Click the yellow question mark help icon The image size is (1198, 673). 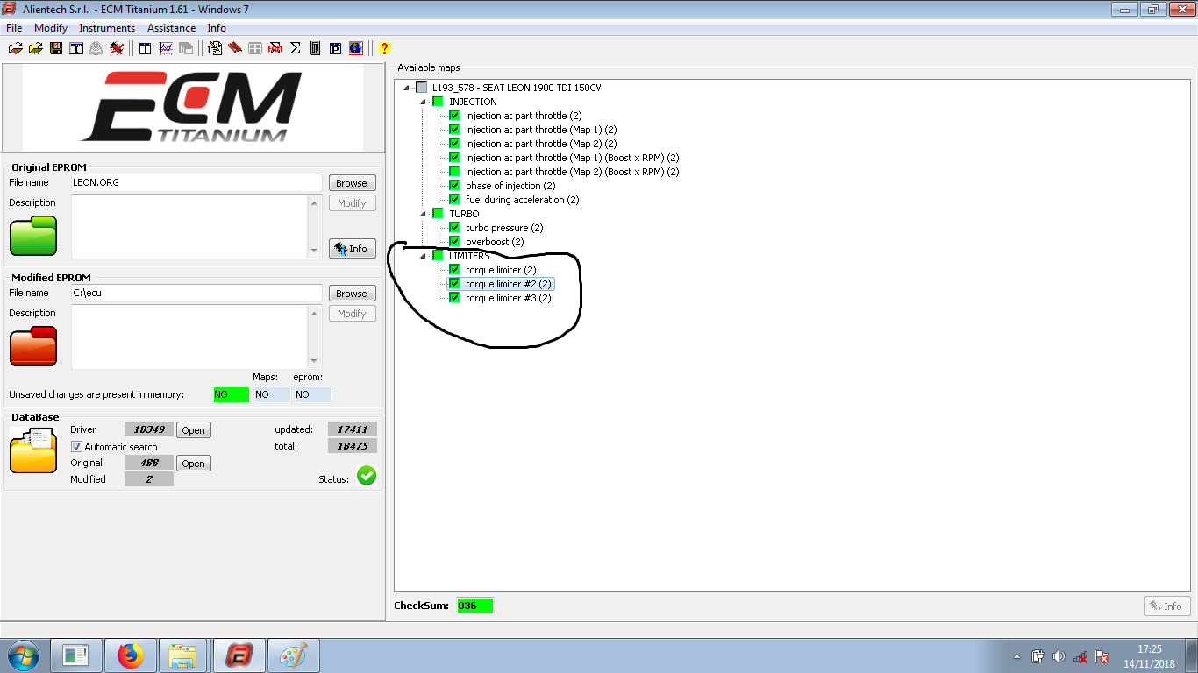tap(384, 48)
